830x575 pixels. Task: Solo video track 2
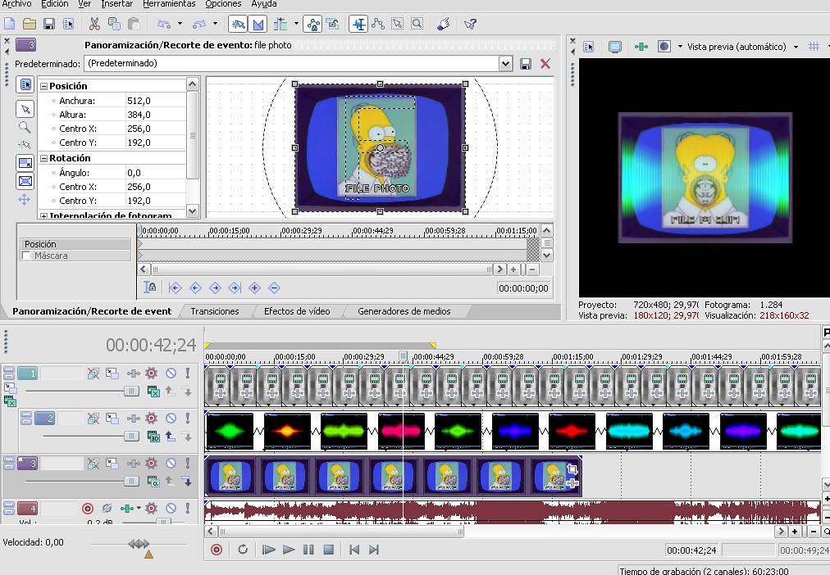[x=187, y=419]
